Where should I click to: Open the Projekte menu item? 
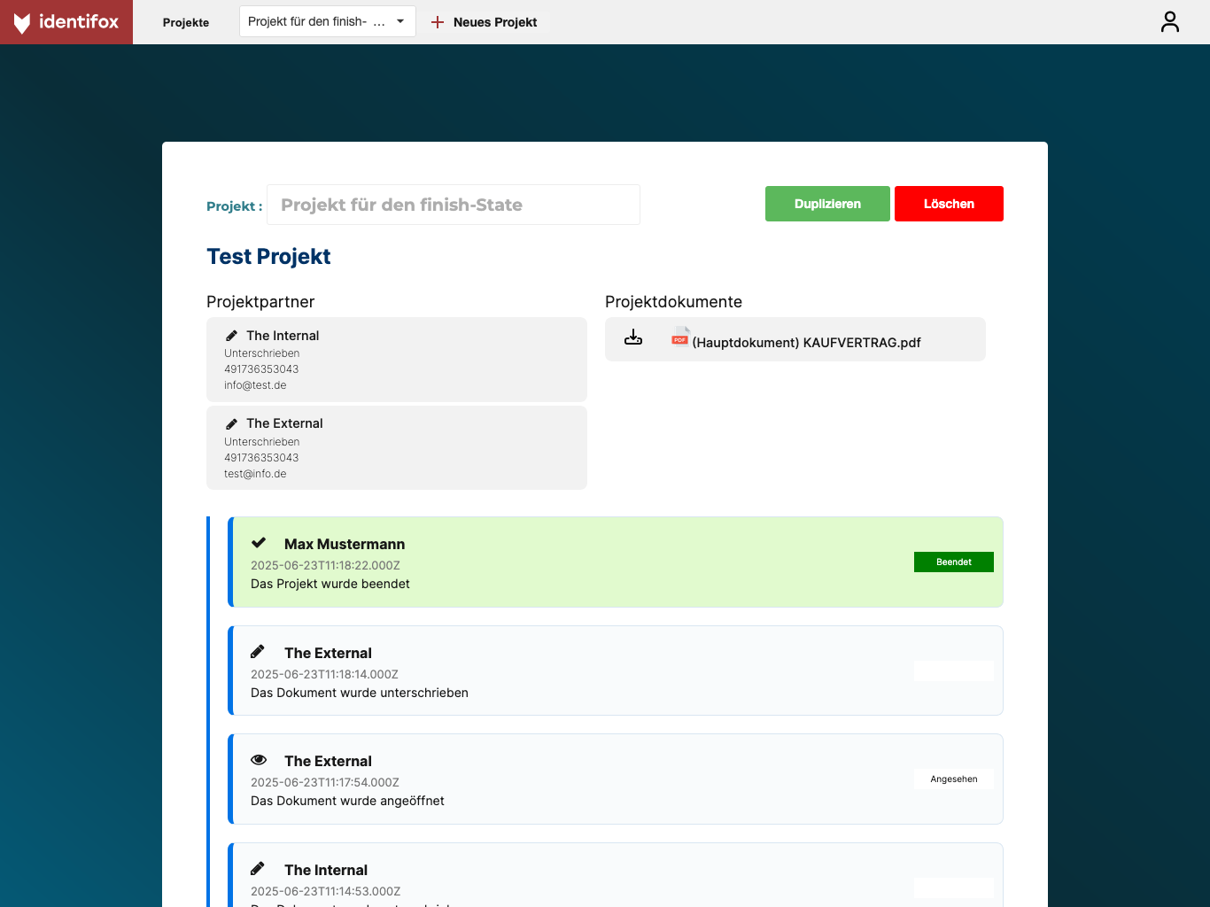186,22
